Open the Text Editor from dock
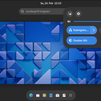 [x=64, y=95]
